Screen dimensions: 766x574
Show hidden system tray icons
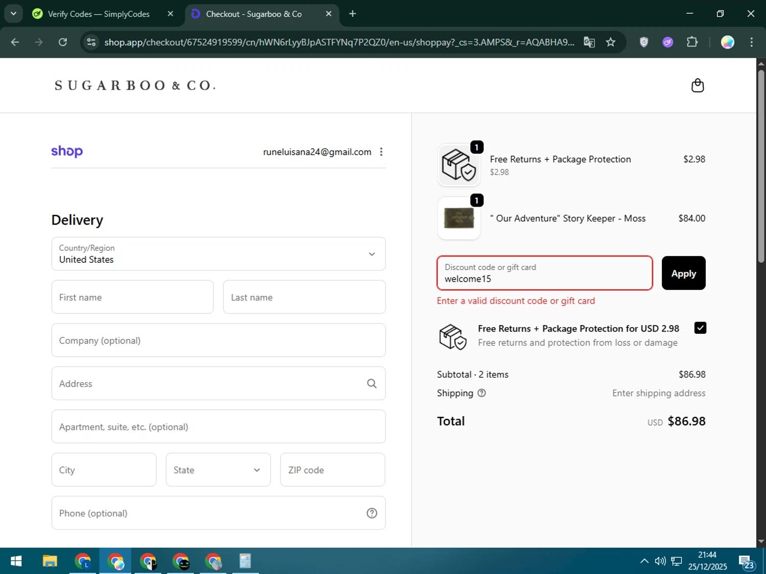644,561
